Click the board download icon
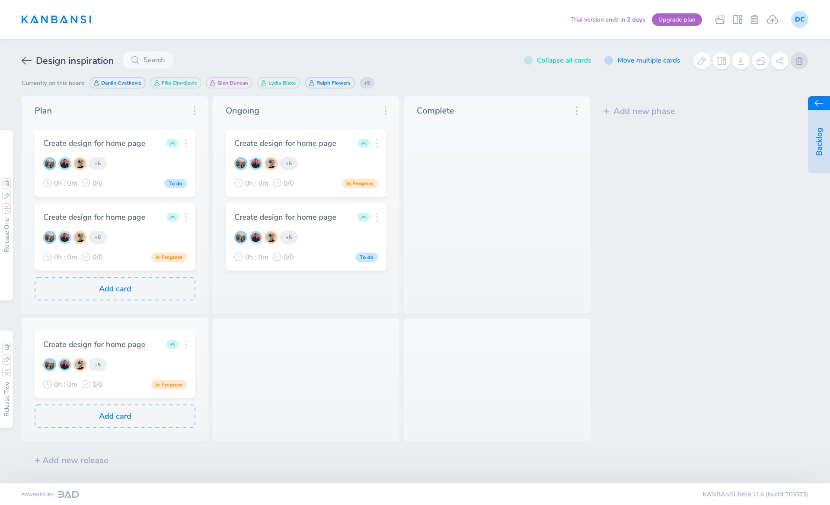The width and height of the screenshot is (830, 505). pyautogui.click(x=741, y=61)
